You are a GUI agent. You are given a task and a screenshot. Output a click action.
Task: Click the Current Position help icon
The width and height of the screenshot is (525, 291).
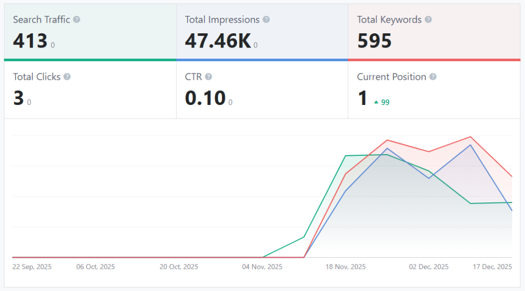433,77
